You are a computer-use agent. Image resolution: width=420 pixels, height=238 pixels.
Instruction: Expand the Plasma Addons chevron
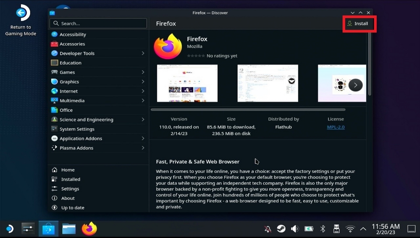coord(143,148)
